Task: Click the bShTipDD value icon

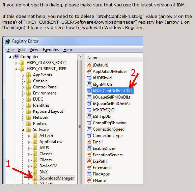Action: point(89,116)
